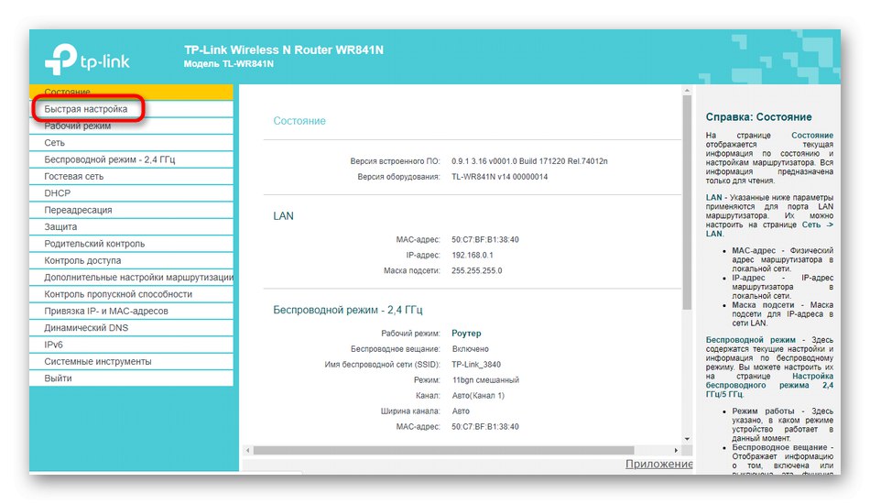This screenshot has width=870, height=504.
Task: Open Контроль пропускной способности
Action: (132, 294)
